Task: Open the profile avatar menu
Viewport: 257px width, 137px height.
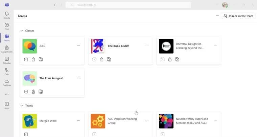Action: coord(225,5)
